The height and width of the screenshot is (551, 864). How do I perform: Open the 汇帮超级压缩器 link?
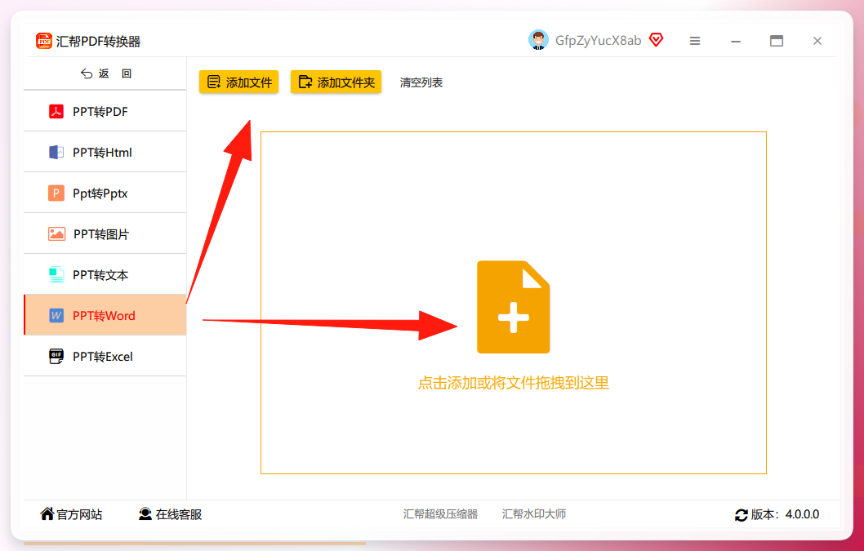(440, 514)
